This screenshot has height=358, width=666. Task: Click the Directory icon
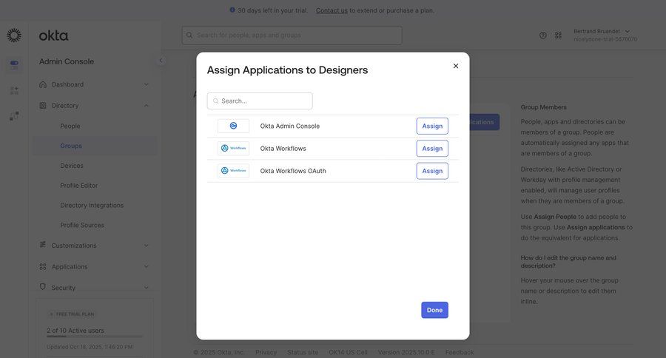click(x=43, y=105)
